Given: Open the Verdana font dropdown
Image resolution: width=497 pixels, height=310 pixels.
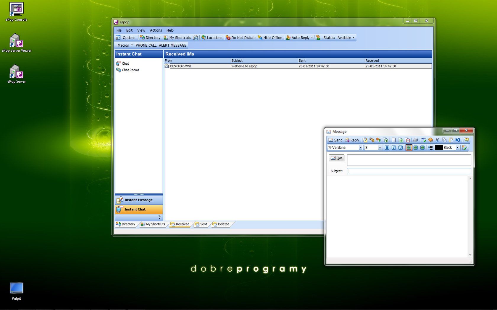Looking at the screenshot, I should (x=361, y=148).
